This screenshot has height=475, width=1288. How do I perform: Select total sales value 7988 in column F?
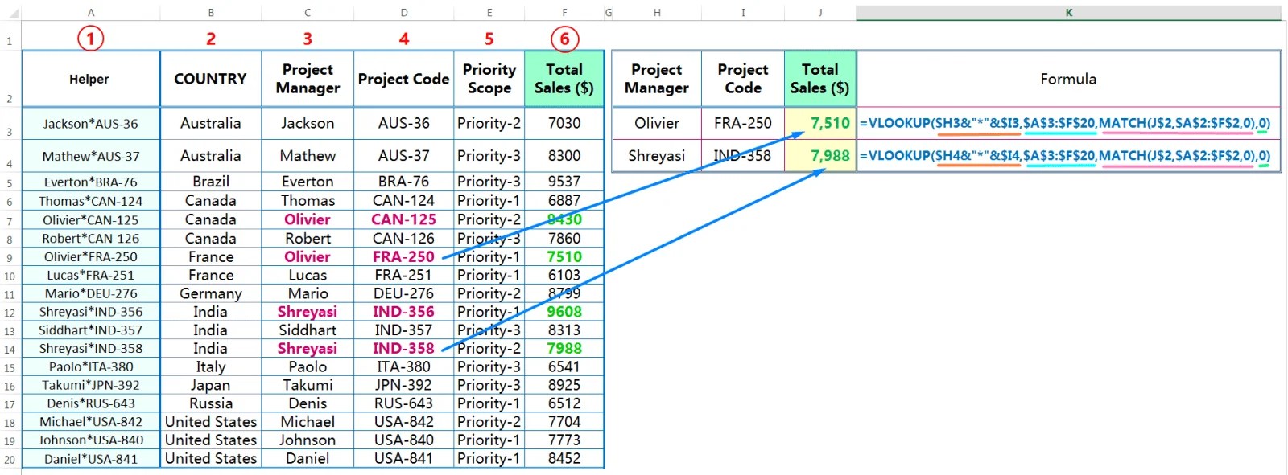point(564,349)
